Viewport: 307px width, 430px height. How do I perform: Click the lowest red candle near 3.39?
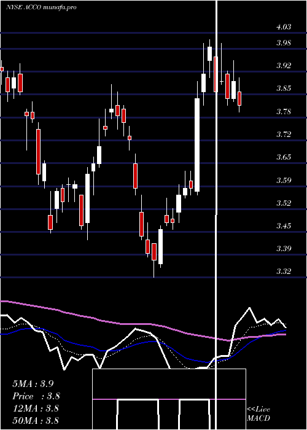154,252
